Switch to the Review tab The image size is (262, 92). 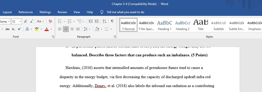click(x=62, y=12)
